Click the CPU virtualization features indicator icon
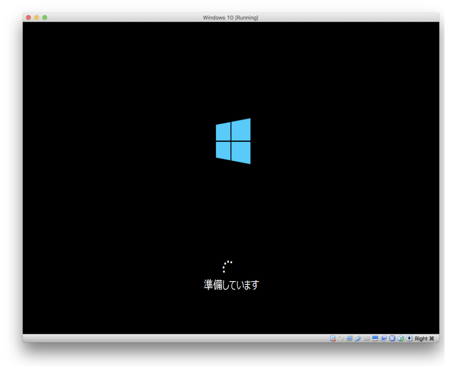 [x=392, y=338]
